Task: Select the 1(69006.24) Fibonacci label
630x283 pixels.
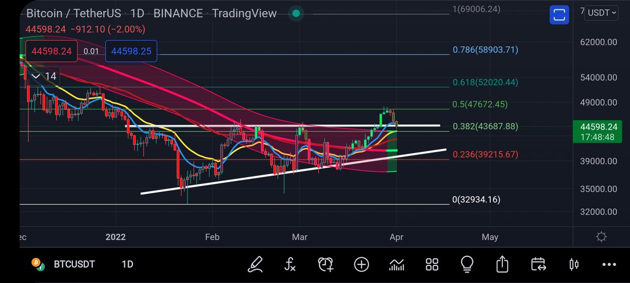Action: (476, 9)
